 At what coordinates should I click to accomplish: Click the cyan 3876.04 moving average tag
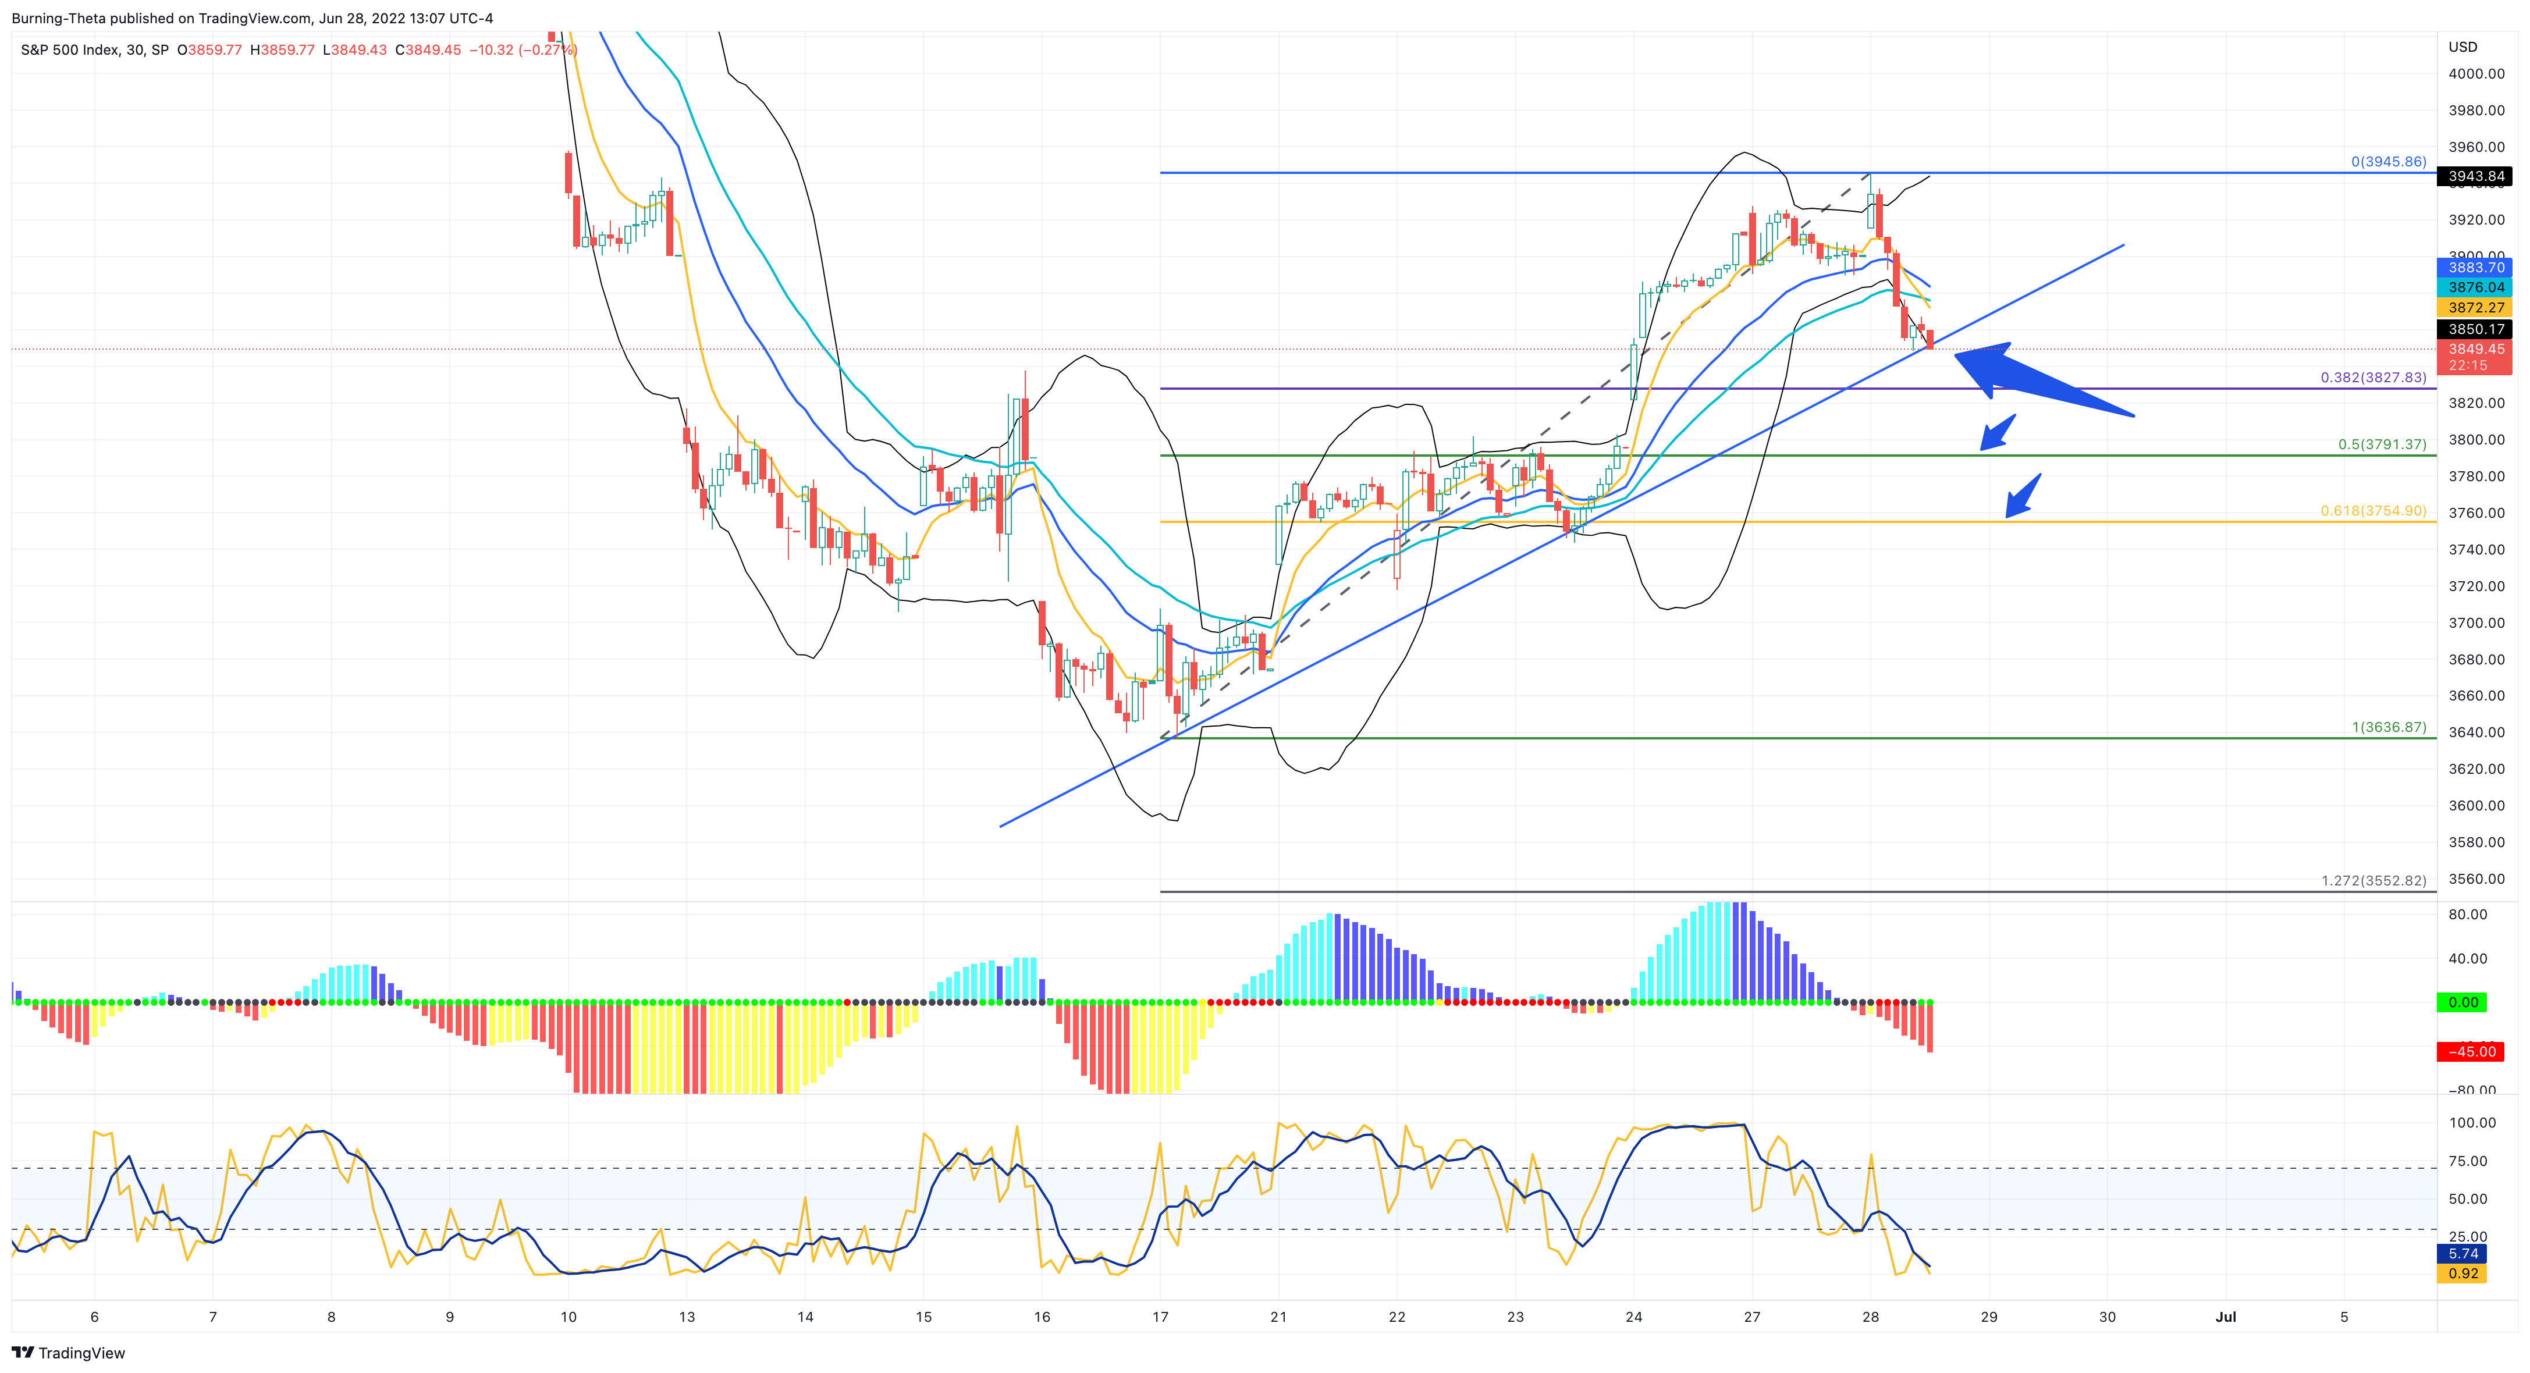[x=2475, y=288]
